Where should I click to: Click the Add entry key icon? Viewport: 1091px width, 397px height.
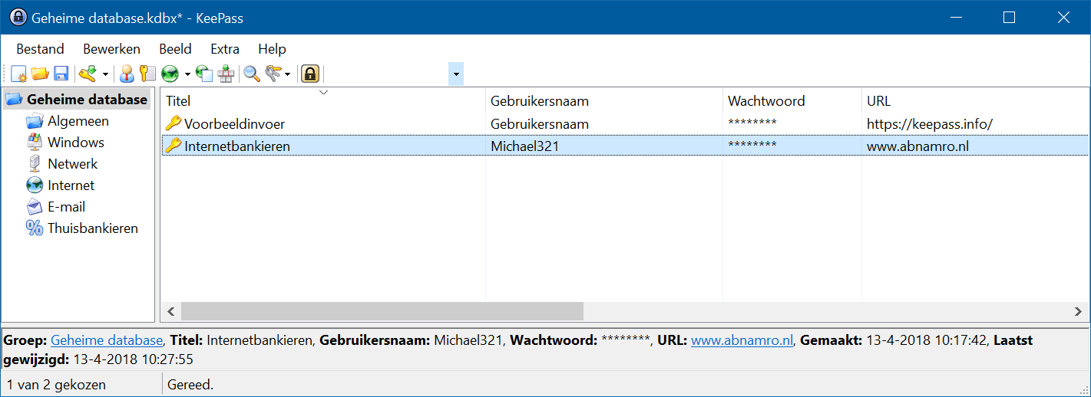[x=88, y=74]
